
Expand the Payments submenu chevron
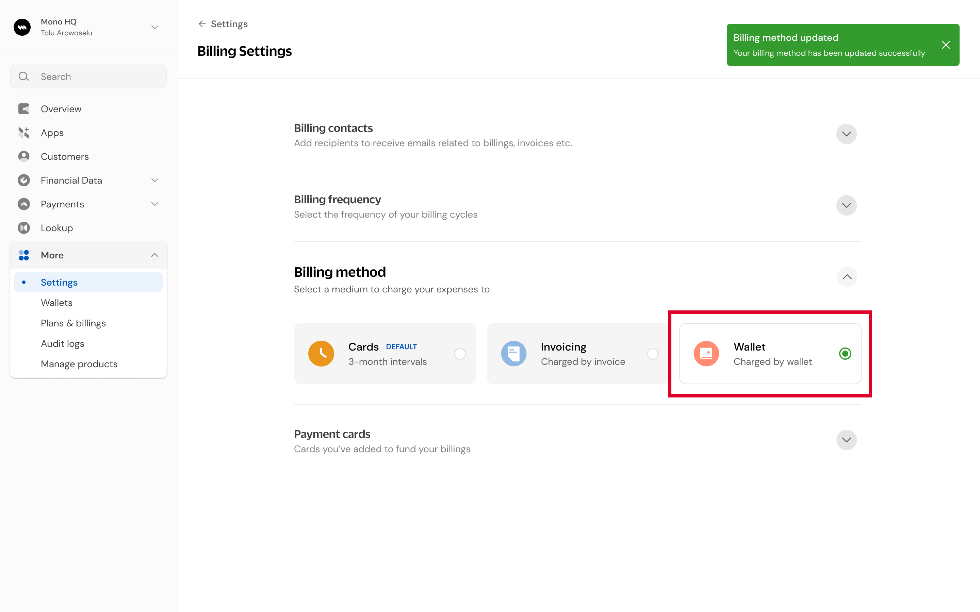[x=155, y=204]
